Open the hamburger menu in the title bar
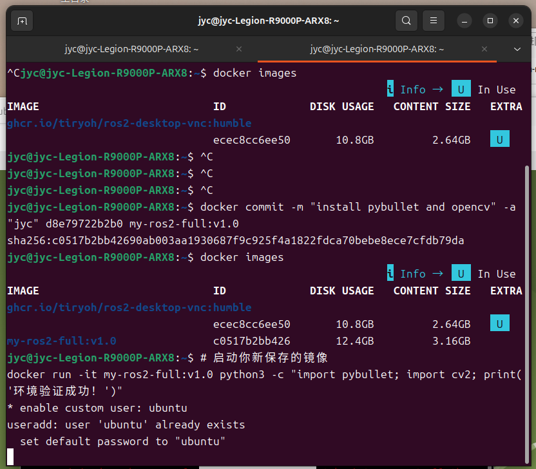The image size is (536, 469). (x=434, y=21)
